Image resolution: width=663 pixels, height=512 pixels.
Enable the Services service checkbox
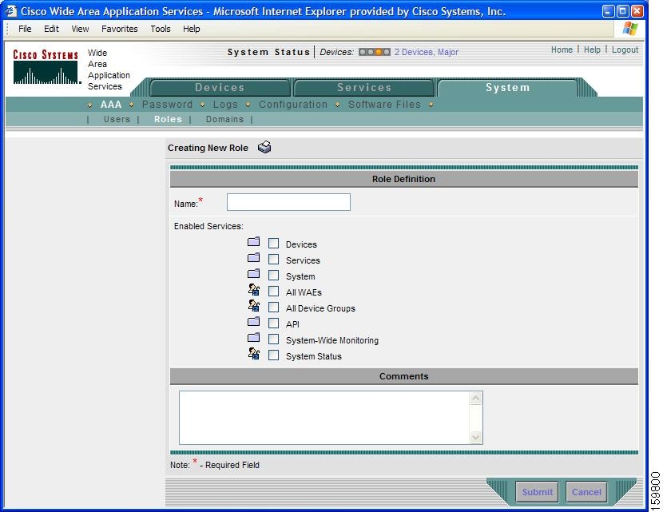click(x=273, y=259)
